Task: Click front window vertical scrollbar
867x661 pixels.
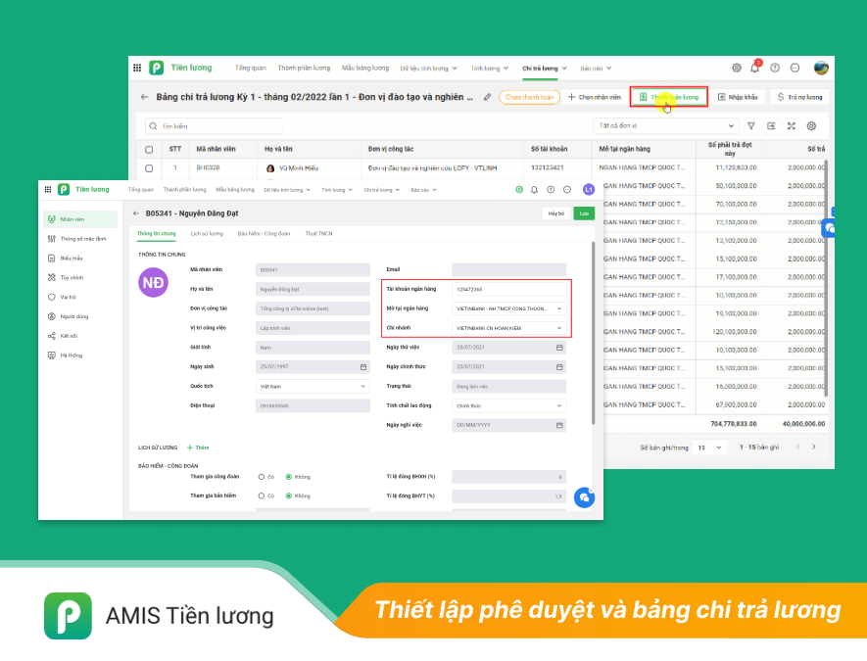Action: coord(594,333)
